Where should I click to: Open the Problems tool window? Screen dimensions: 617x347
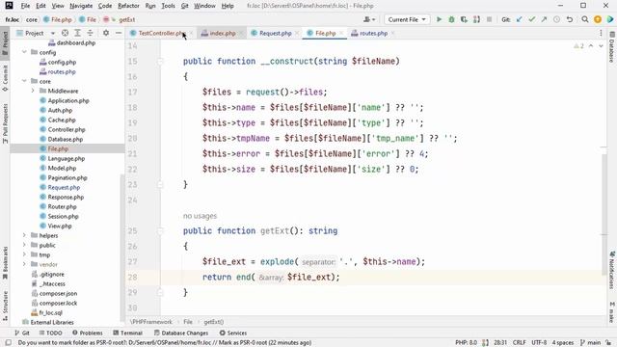point(88,333)
